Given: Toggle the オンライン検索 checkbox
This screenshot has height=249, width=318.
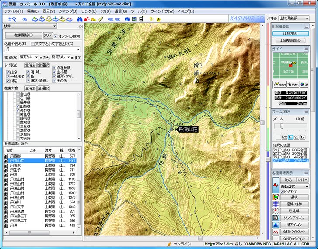Looking at the screenshot, I should 56,35.
